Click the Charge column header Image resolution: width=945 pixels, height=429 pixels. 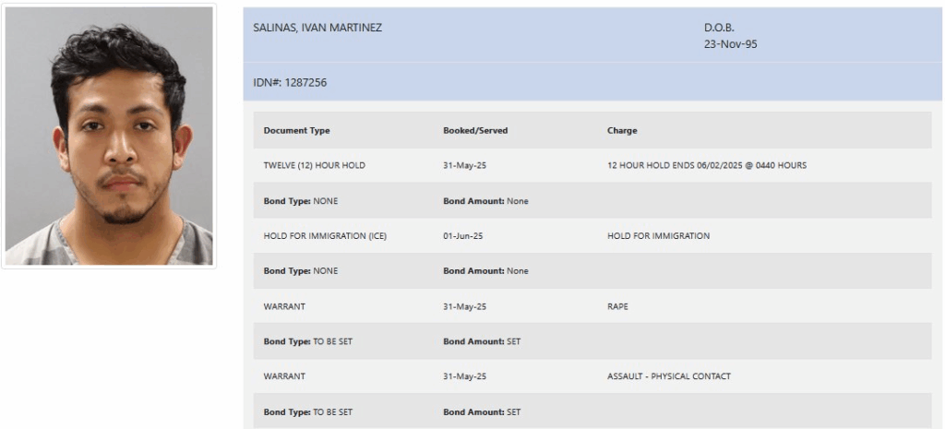622,131
